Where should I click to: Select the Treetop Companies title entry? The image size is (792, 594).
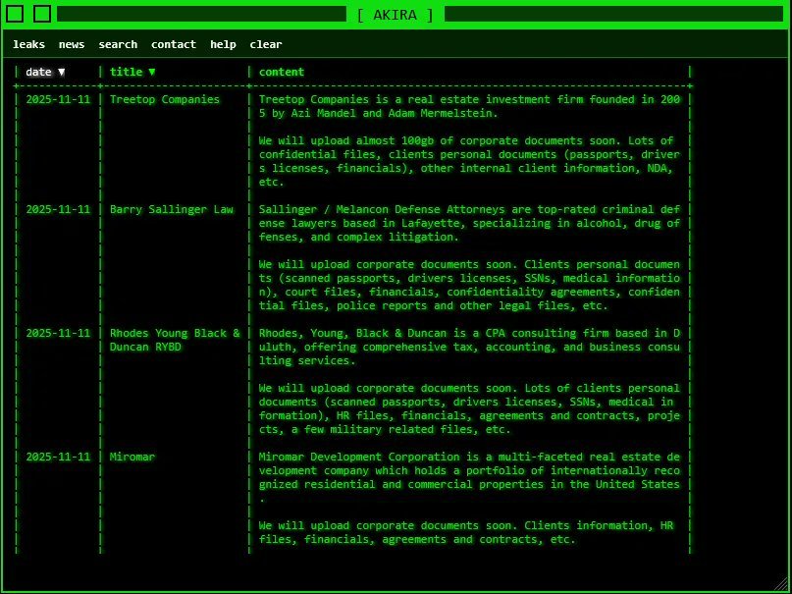165,99
